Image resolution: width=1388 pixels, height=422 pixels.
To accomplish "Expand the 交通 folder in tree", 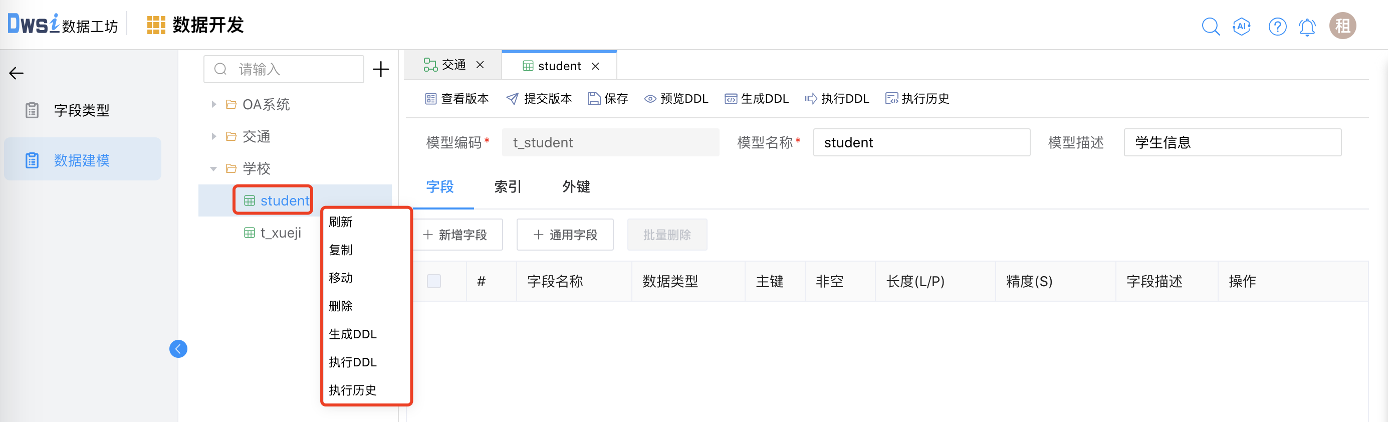I will click(x=214, y=136).
